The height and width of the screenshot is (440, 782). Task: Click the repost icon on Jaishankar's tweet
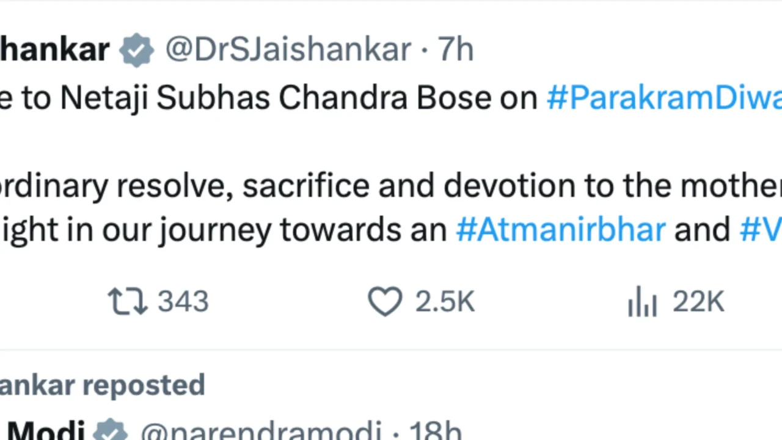128,302
